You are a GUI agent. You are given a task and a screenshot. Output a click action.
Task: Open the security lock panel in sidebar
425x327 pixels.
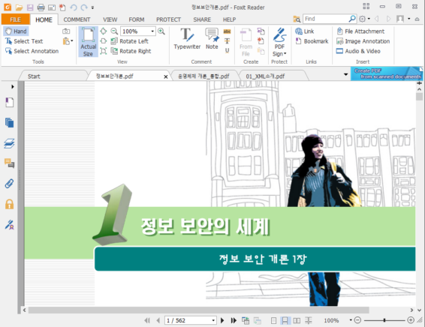point(9,204)
